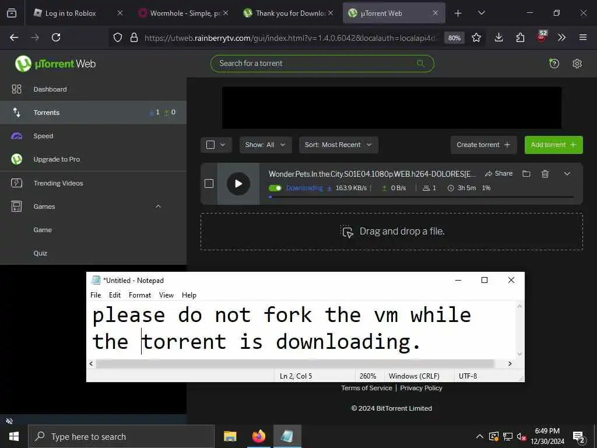This screenshot has height=448, width=597.
Task: Click the search magnifier icon in torrent search
Action: click(420, 63)
